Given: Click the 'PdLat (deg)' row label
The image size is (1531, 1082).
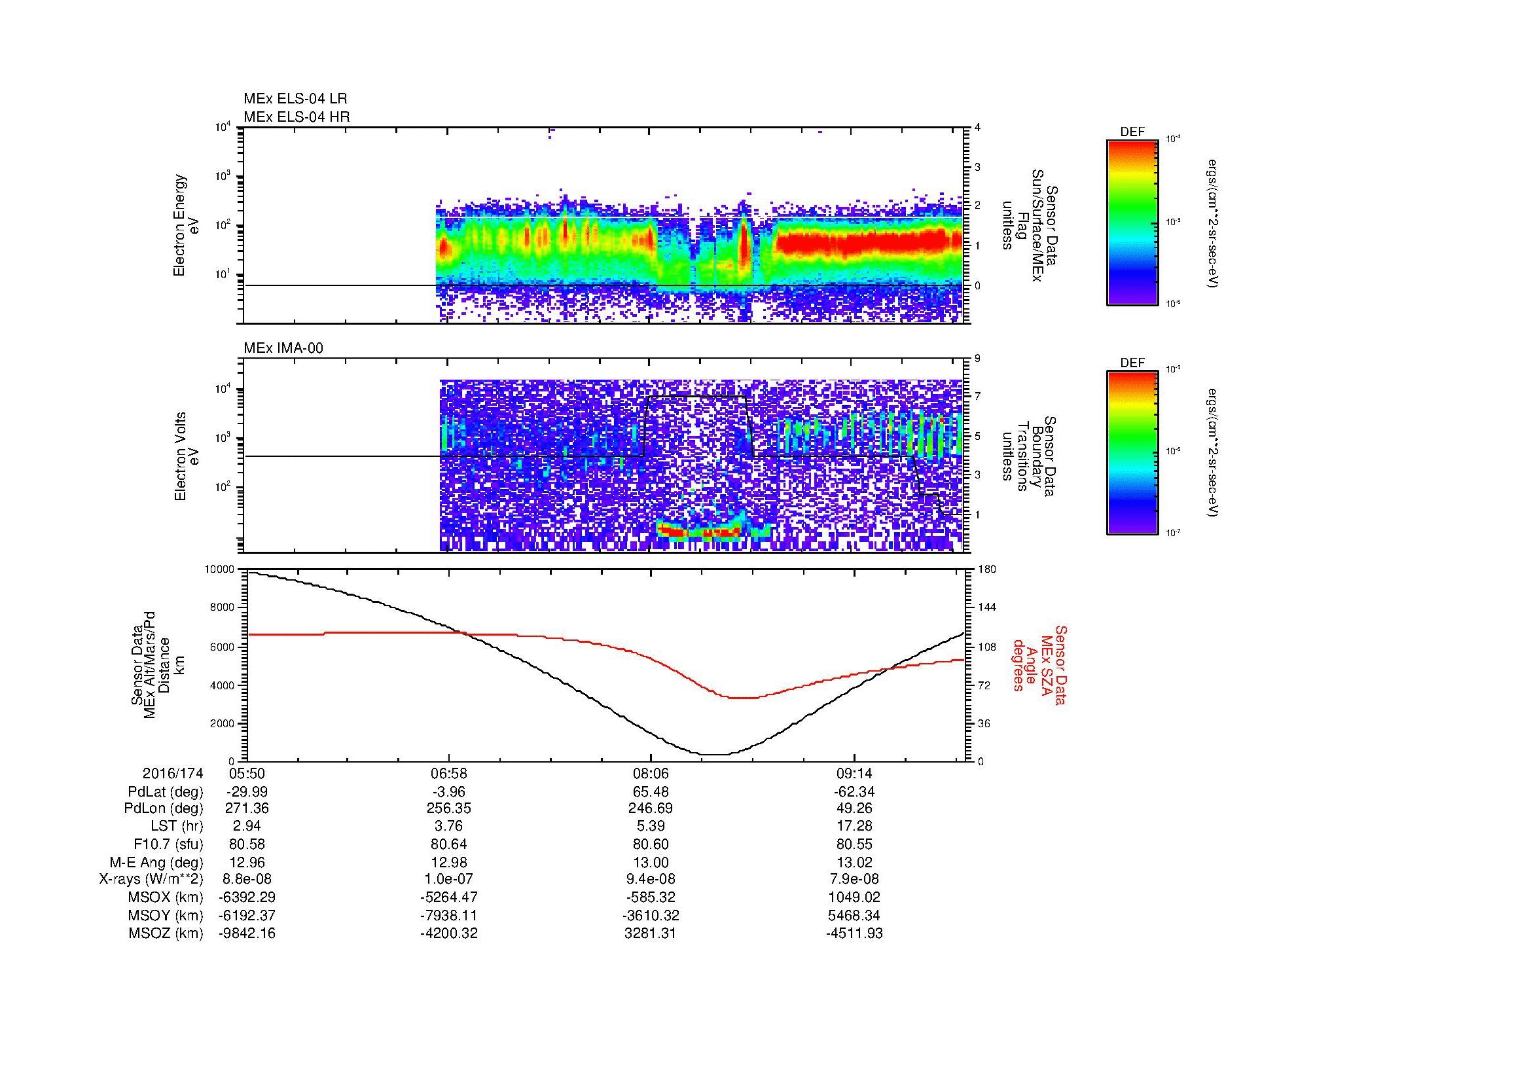Looking at the screenshot, I should (x=166, y=792).
